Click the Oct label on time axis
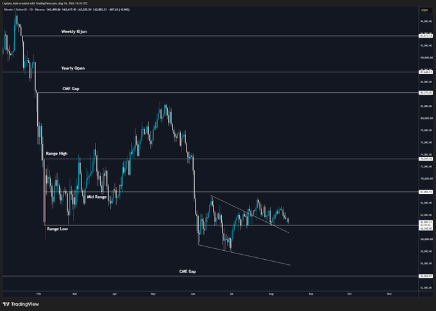Screen dimensions: 436x311 [349, 294]
